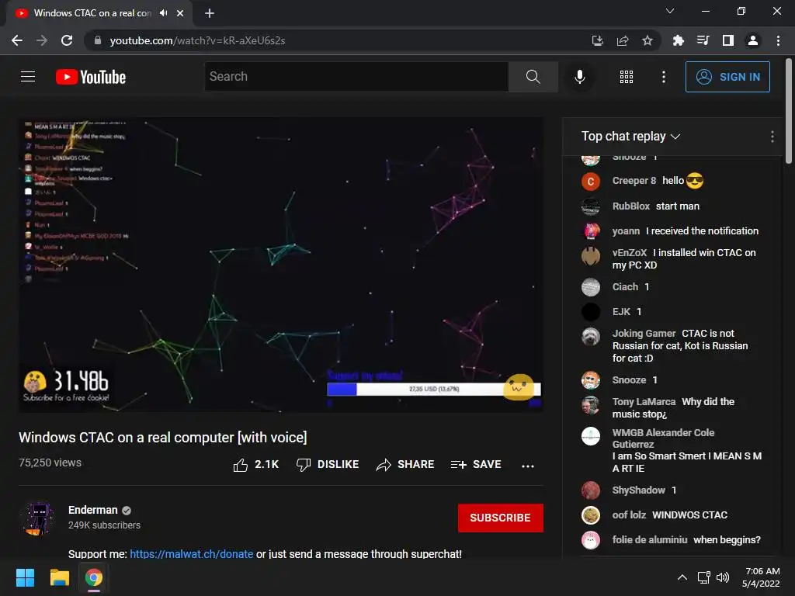Reload the current page
Viewport: 795px width, 596px height.
click(x=67, y=40)
